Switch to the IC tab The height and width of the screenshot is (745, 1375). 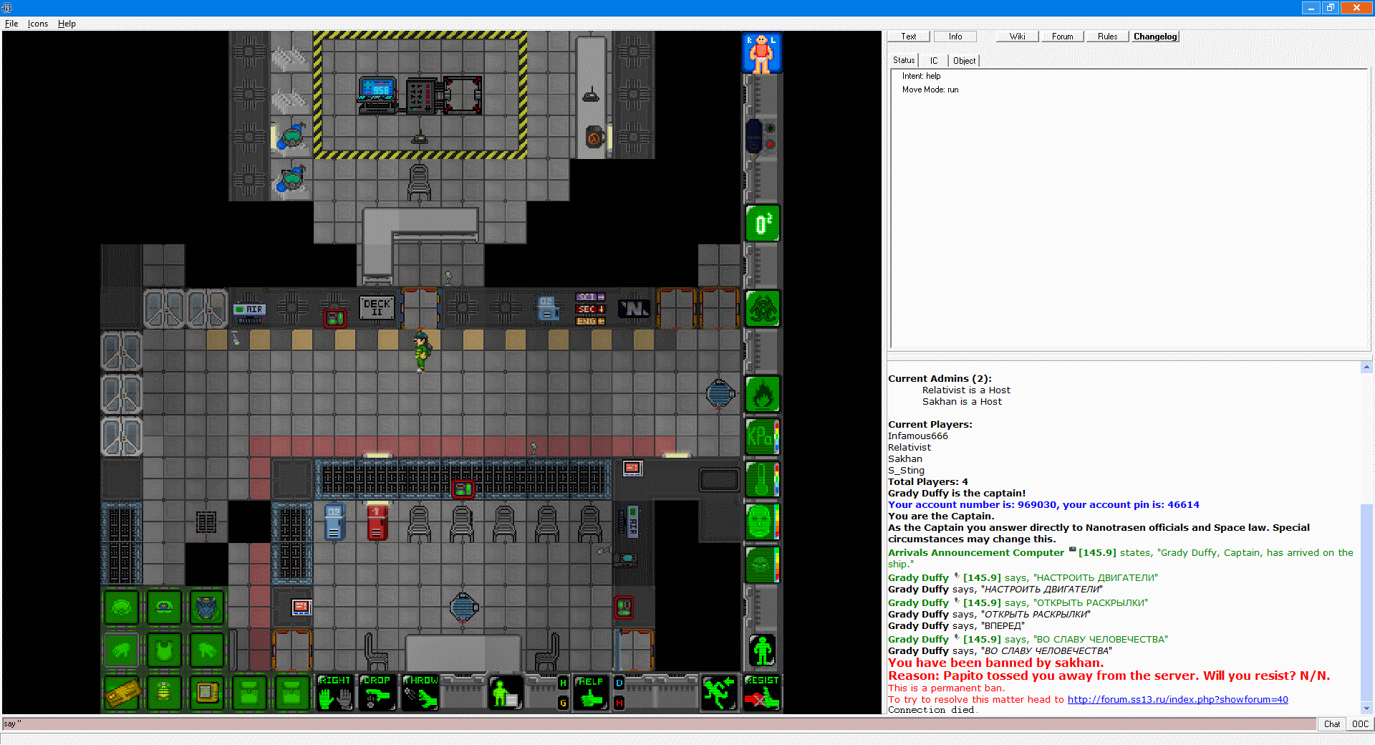click(934, 60)
